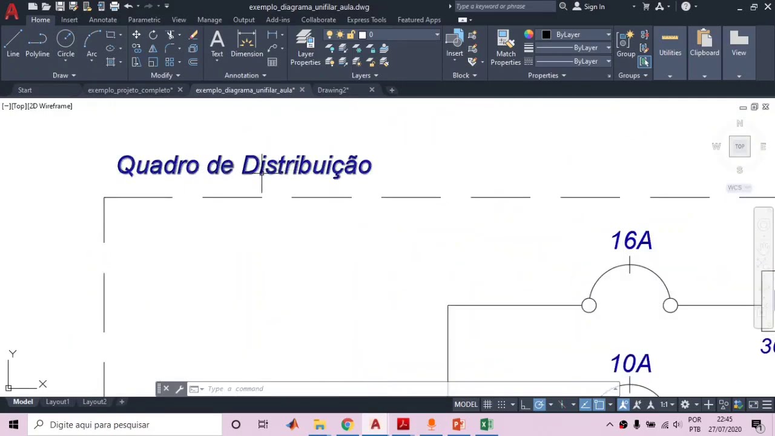Click the Plot printer icon
The image size is (775, 436).
click(114, 7)
